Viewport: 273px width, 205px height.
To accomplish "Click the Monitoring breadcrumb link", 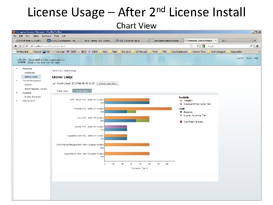I will click(x=56, y=71).
